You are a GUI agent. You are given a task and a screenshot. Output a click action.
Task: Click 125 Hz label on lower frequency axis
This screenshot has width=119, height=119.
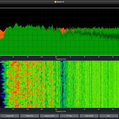pyautogui.click(x=27, y=109)
